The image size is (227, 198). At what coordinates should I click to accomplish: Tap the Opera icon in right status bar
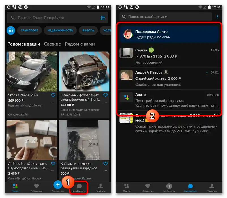(120, 7)
